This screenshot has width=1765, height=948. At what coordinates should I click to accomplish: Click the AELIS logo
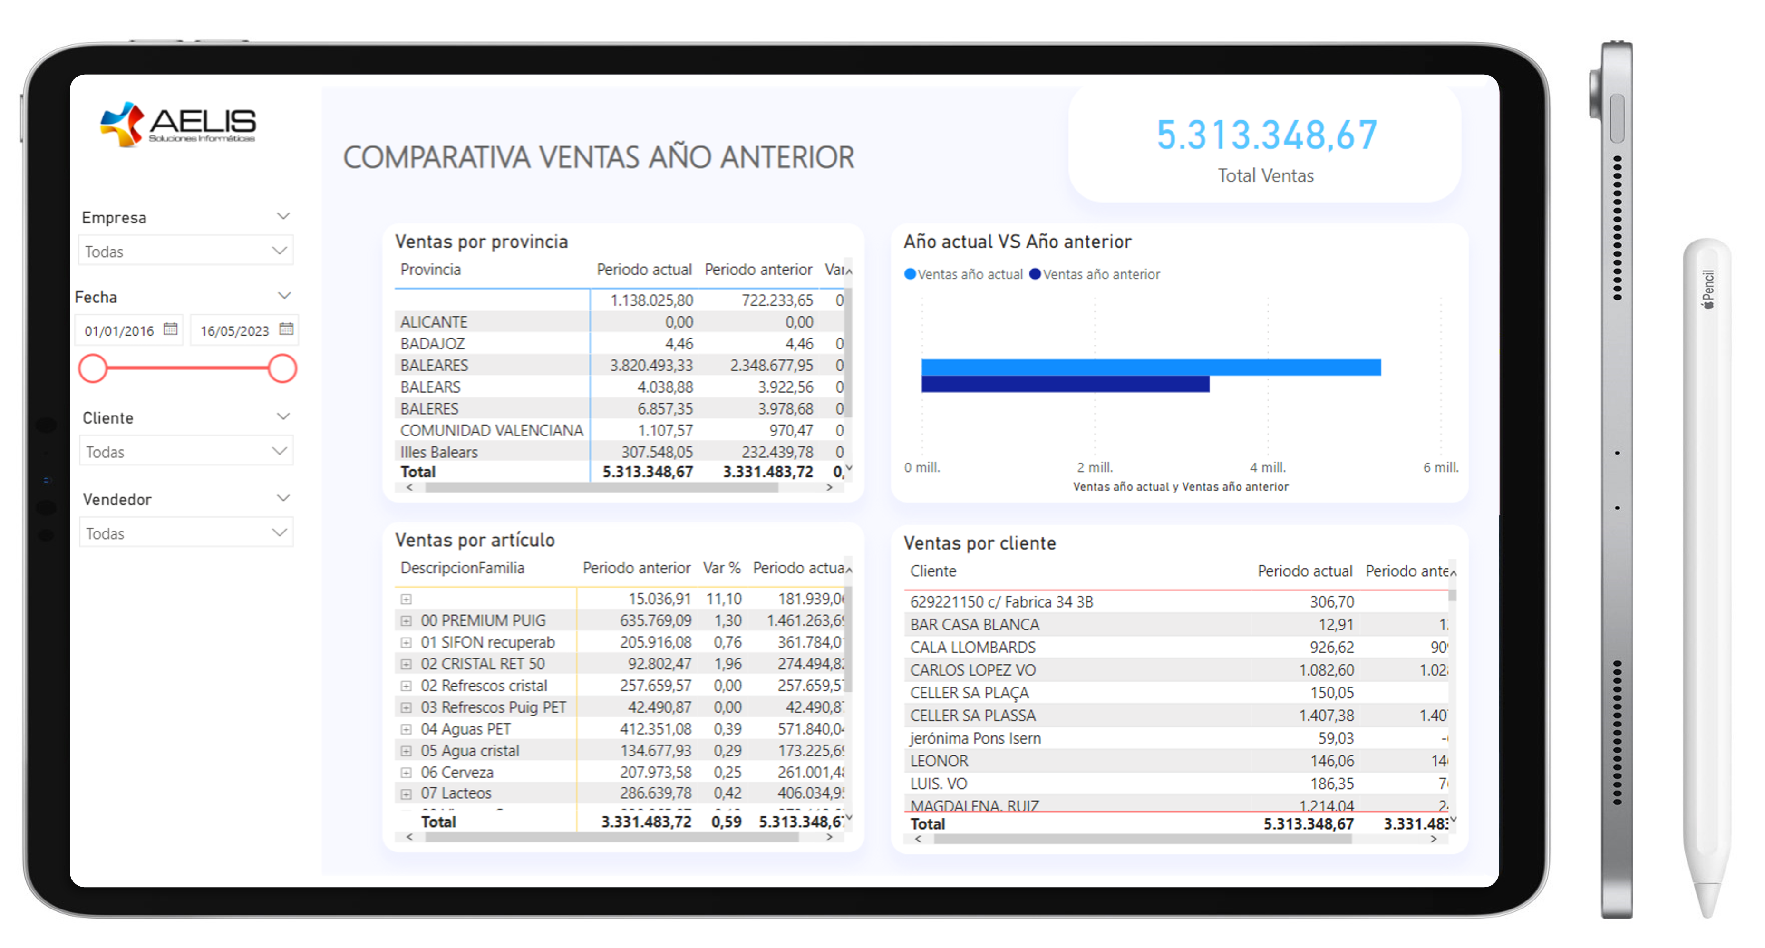[x=178, y=124]
